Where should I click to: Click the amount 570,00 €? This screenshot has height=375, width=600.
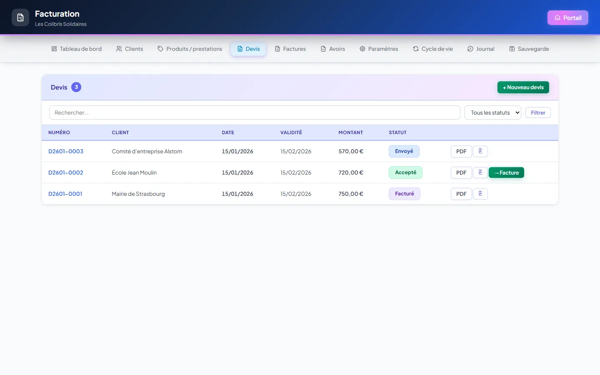pyautogui.click(x=351, y=151)
